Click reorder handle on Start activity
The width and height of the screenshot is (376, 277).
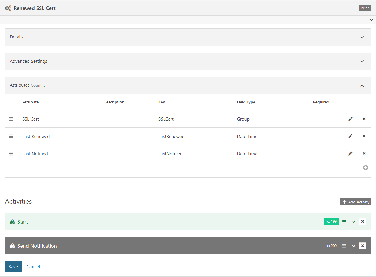[x=344, y=221]
